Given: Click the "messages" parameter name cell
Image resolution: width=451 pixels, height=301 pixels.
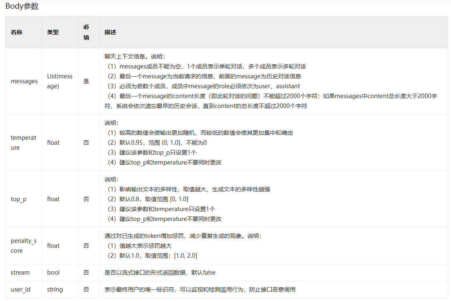Looking at the screenshot, I should (x=24, y=81).
